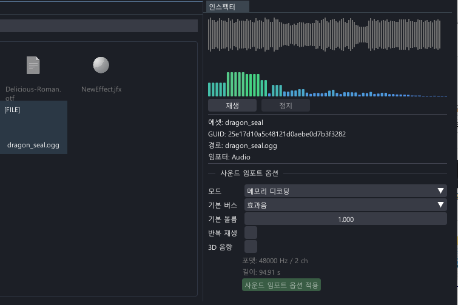
Task: Click the 포맷: 48000 Hz / 2 ch text
Action: coord(275,261)
